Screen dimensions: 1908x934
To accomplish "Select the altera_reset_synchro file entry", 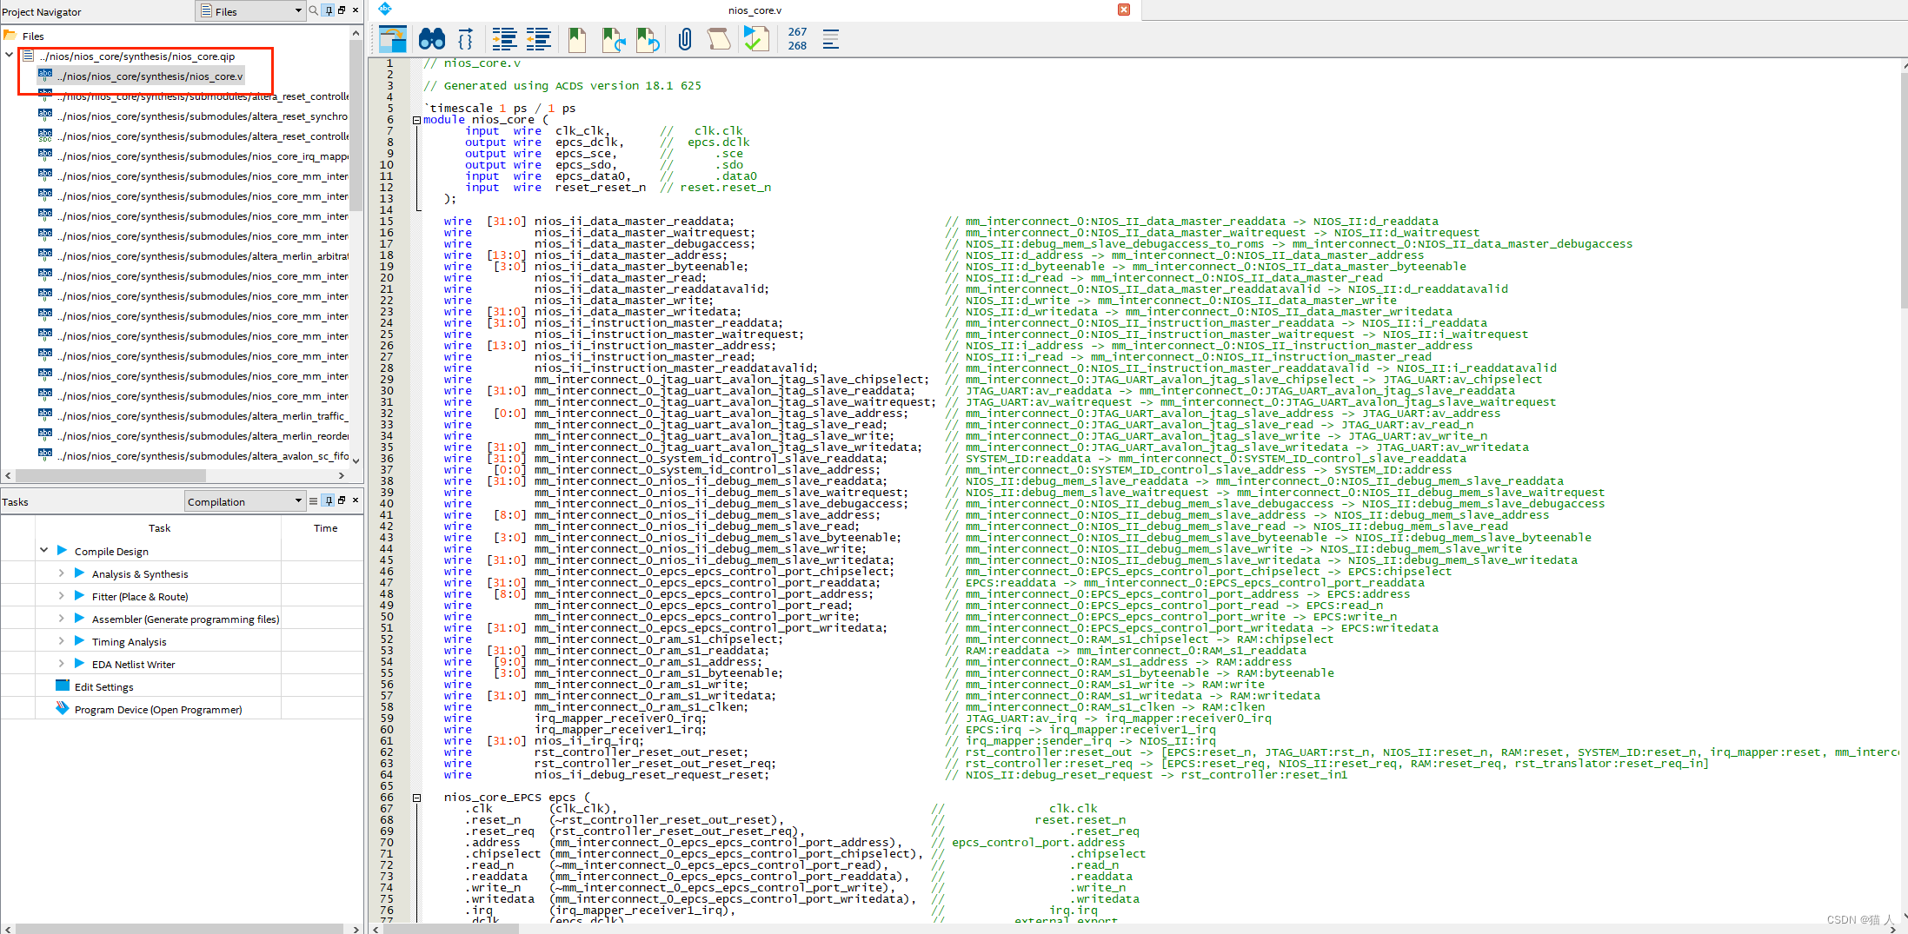I will (203, 116).
